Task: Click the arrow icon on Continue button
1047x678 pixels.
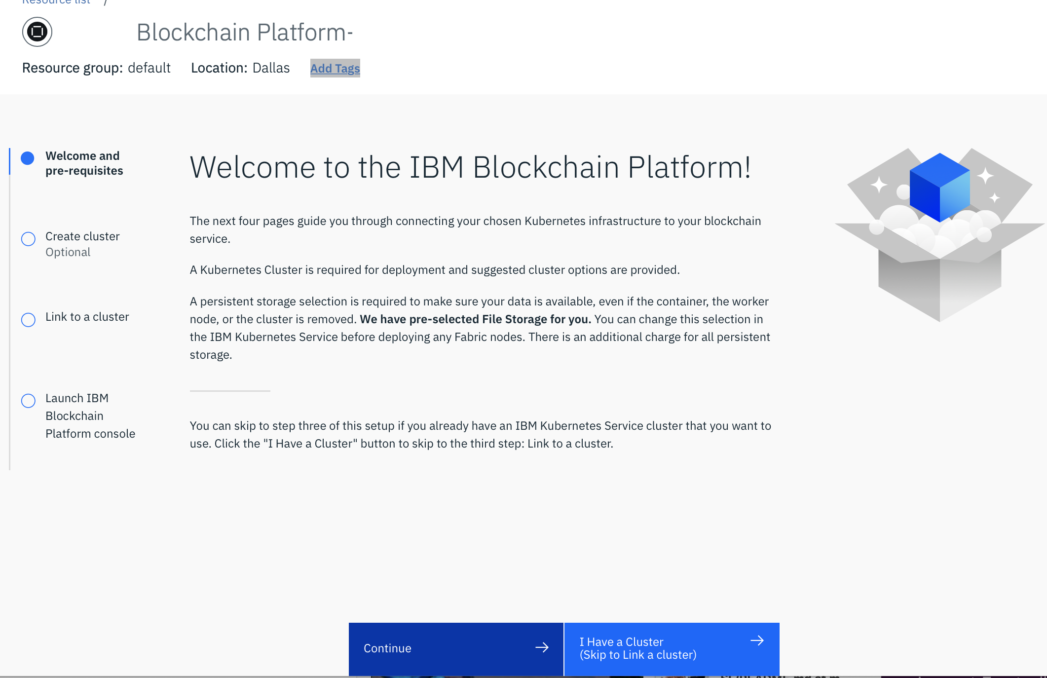Action: pos(542,647)
